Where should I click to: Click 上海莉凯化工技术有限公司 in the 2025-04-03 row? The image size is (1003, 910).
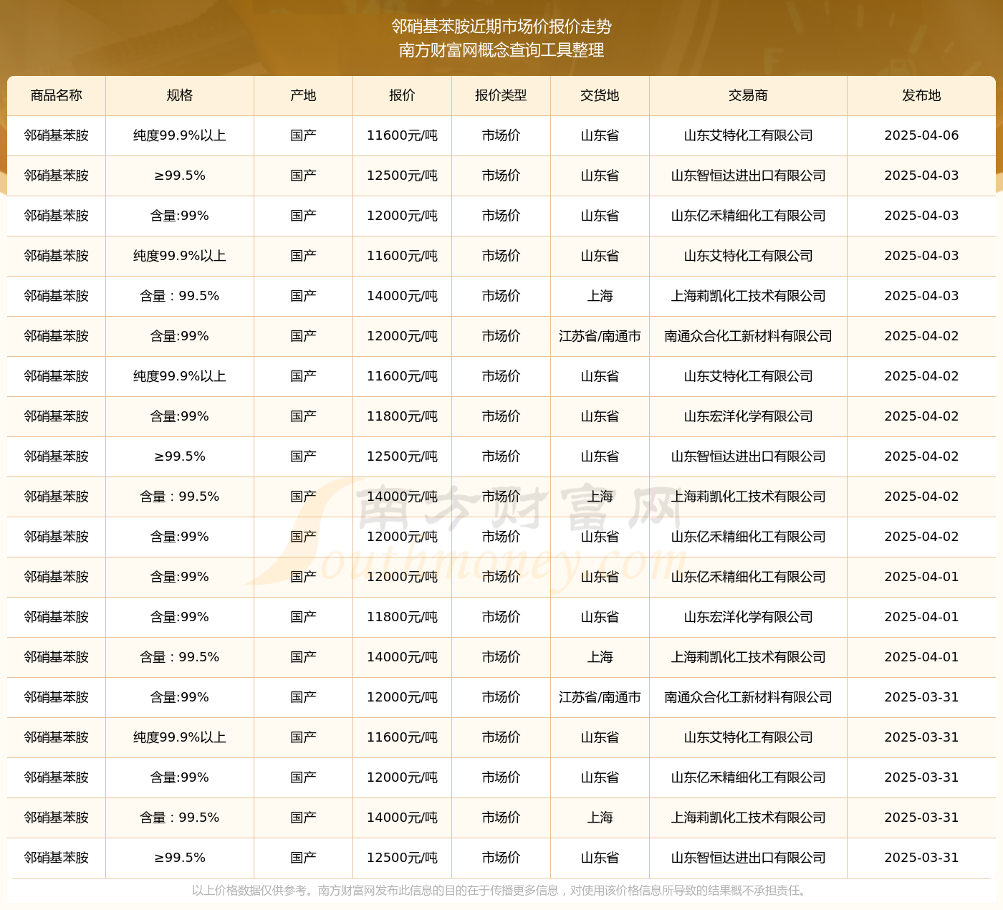pyautogui.click(x=748, y=296)
